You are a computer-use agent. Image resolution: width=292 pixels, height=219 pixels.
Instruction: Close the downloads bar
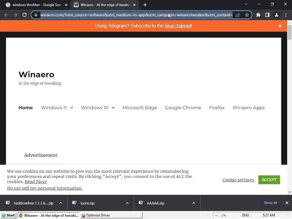click(x=287, y=203)
